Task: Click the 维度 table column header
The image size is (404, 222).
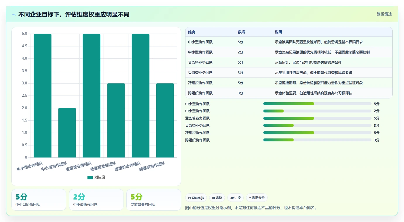Action: pyautogui.click(x=192, y=32)
